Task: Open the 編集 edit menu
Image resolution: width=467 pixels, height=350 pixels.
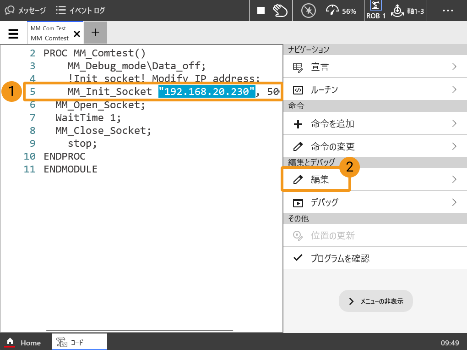Action: tap(375, 179)
